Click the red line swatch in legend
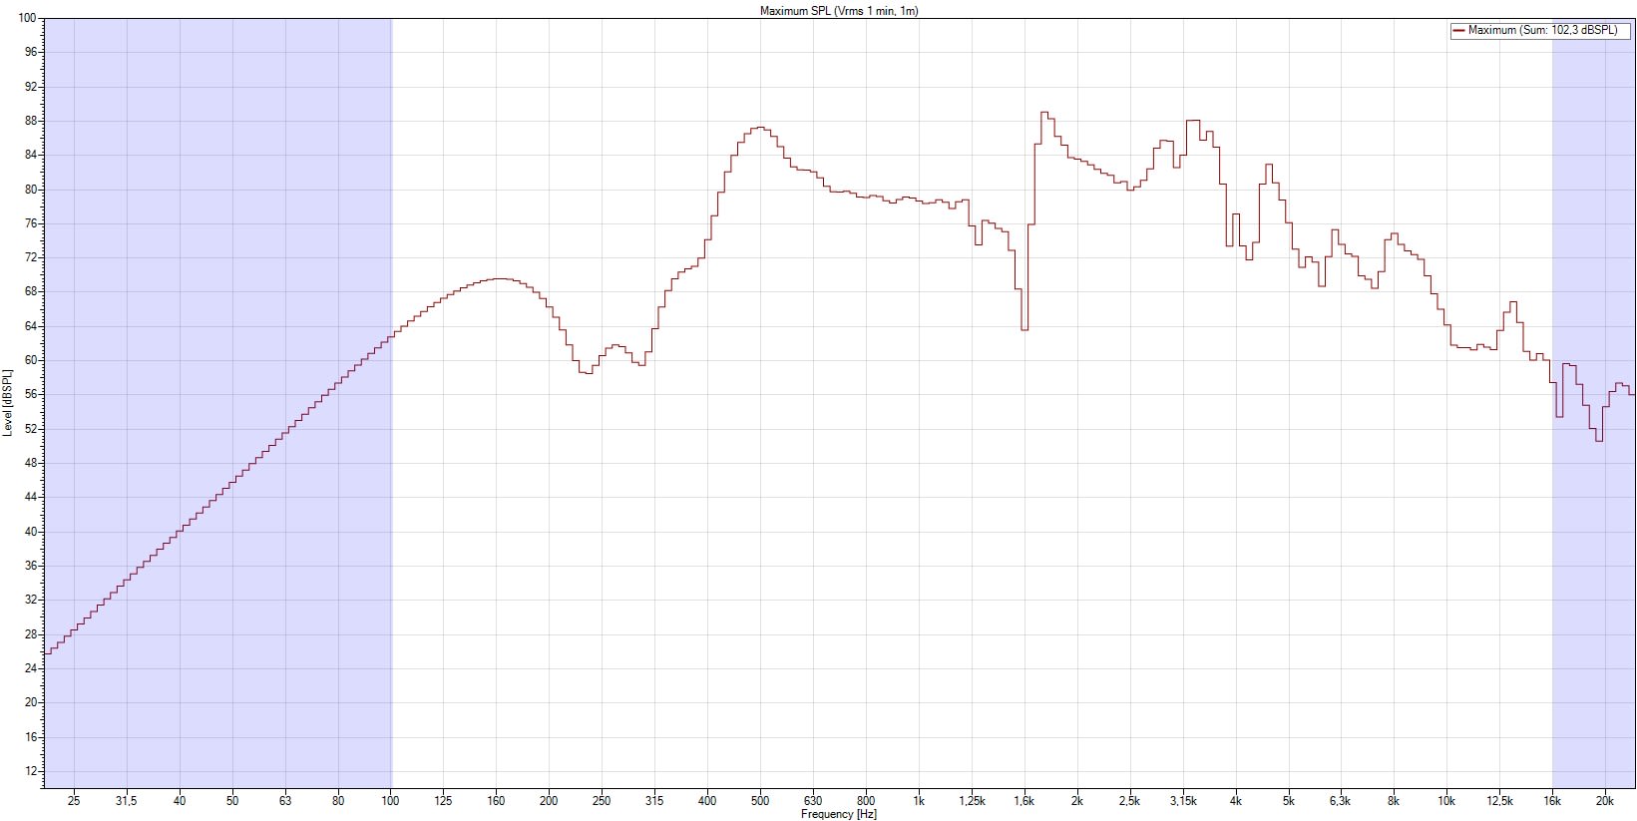This screenshot has height=821, width=1637. point(1458,31)
